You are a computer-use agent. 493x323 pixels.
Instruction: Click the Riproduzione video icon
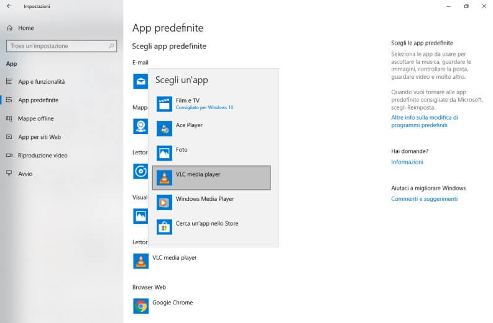click(x=9, y=156)
